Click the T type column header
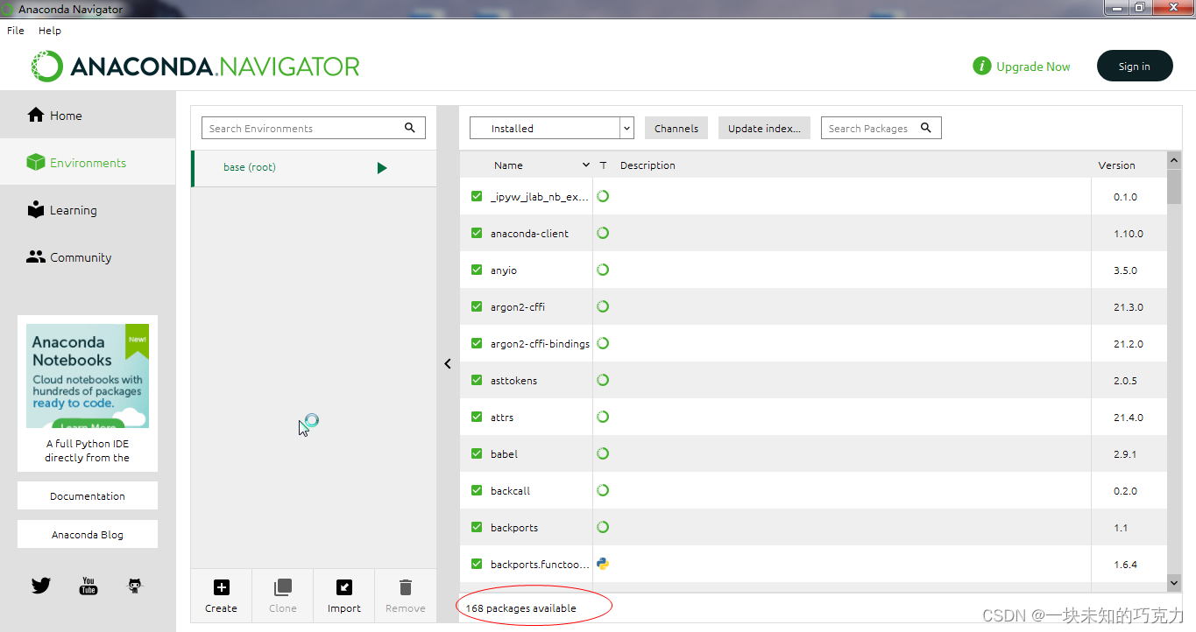Image resolution: width=1196 pixels, height=632 pixels. 603,165
